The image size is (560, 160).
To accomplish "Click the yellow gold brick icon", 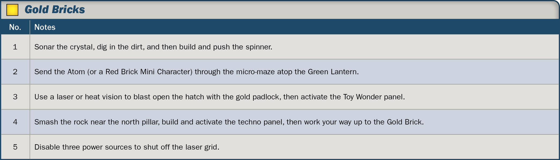I will pyautogui.click(x=12, y=10).
